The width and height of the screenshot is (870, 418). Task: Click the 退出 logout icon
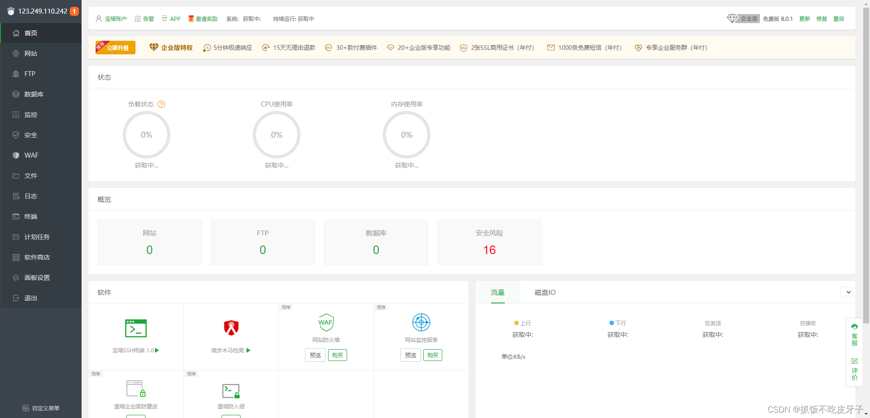16,298
